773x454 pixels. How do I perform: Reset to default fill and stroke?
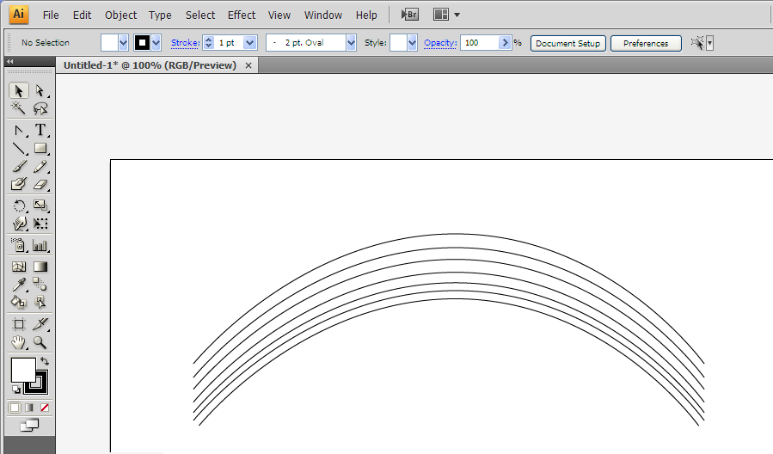(15, 390)
